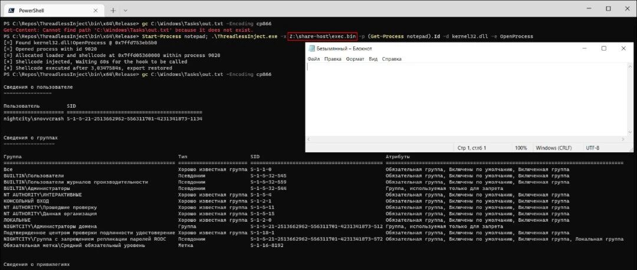Image resolution: width=637 pixels, height=270 pixels.
Task: Open the new tab profile dropdown arrow
Action: (126, 10)
